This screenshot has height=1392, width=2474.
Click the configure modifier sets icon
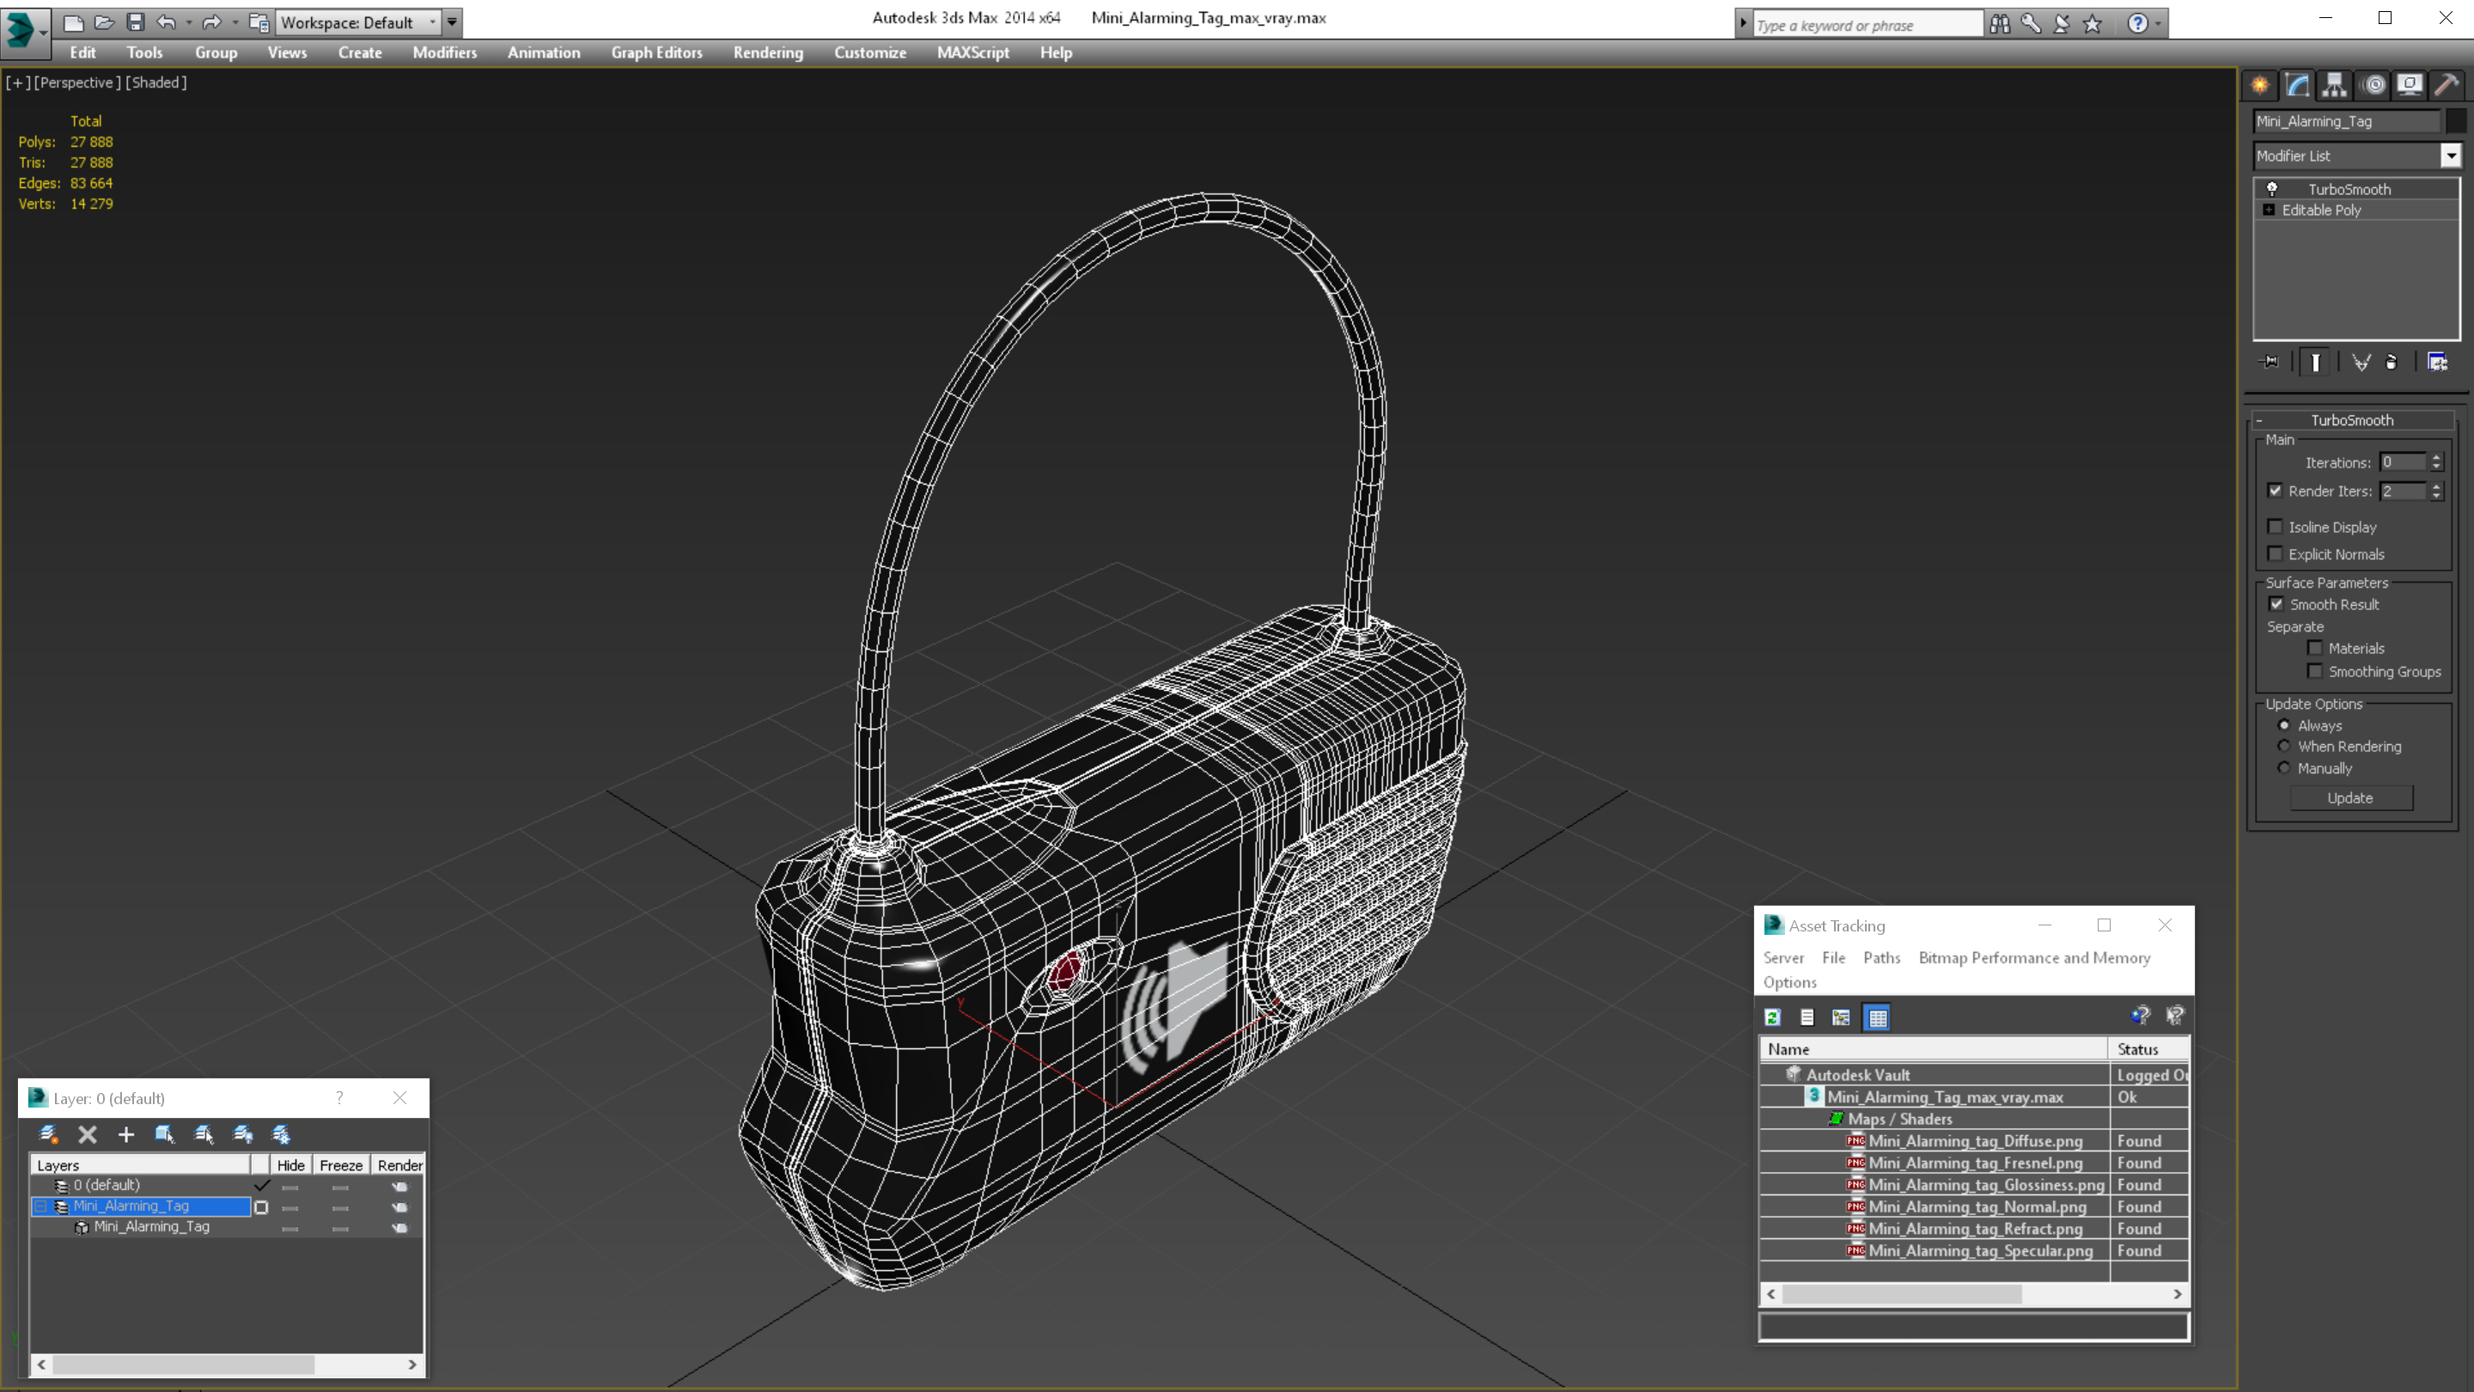[x=2438, y=362]
